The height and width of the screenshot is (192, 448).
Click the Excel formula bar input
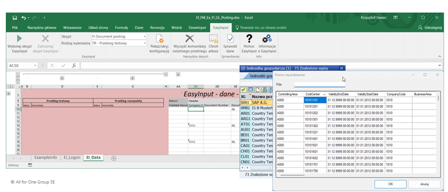[x=259, y=66]
